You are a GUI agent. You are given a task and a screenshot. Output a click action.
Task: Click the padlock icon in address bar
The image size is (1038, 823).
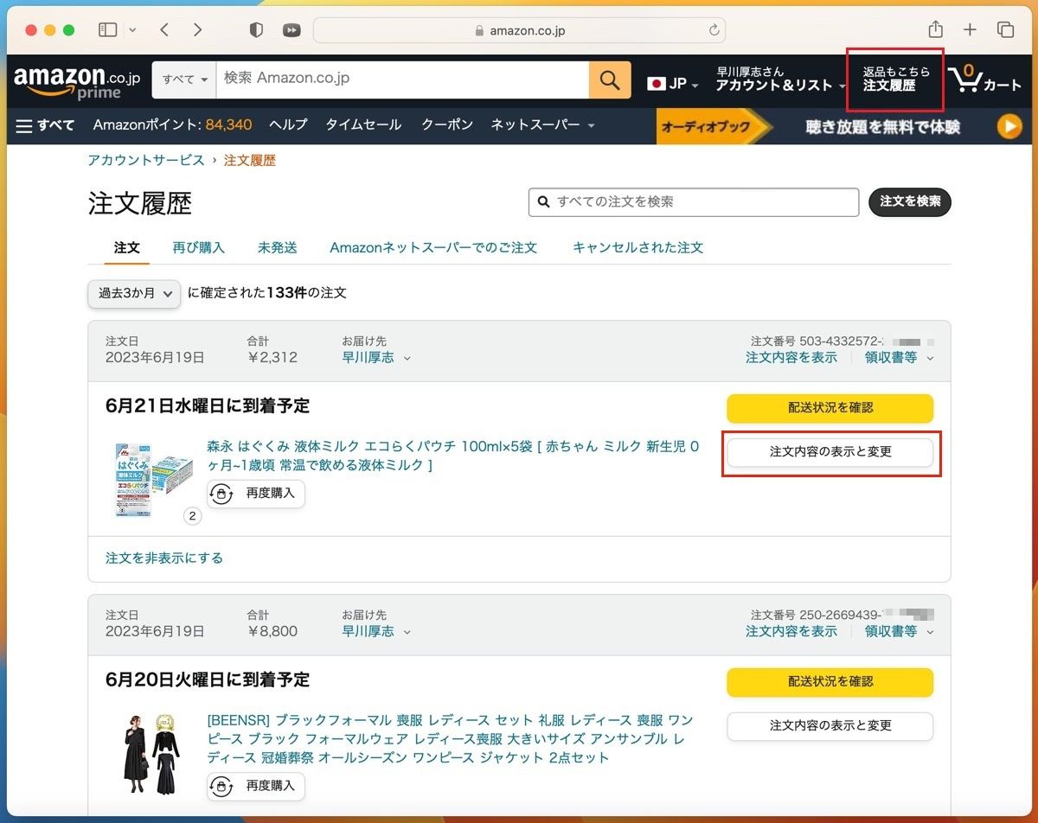tap(480, 30)
